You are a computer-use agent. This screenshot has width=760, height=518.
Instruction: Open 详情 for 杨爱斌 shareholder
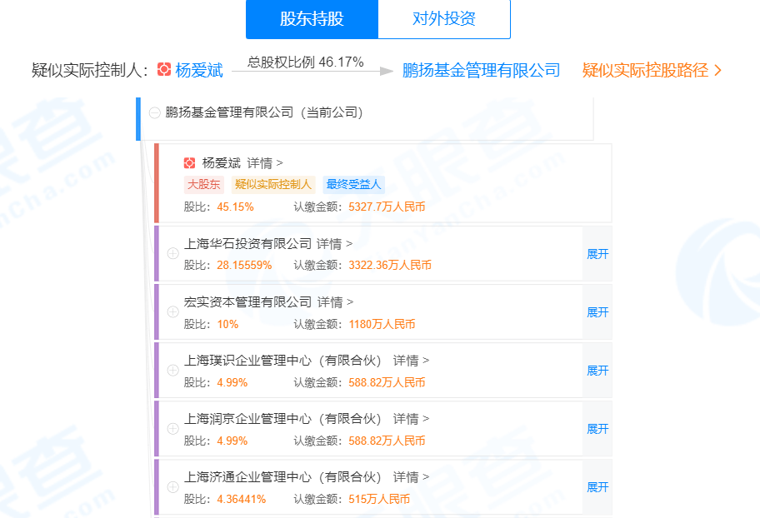tap(265, 163)
